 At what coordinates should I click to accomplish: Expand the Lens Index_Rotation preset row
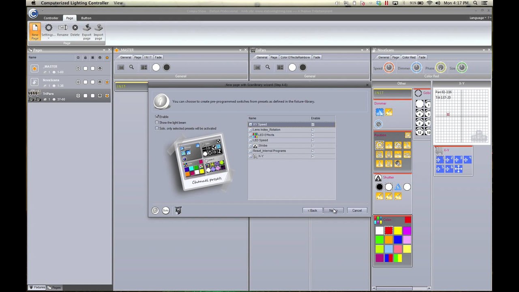[251, 130]
